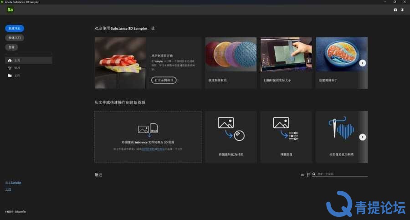Switch recent files to list view
The height and width of the screenshot is (220, 410).
pos(308,175)
